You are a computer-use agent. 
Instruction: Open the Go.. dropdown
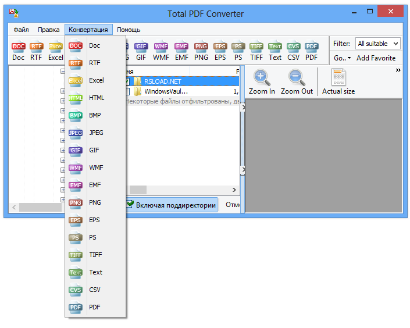(x=342, y=58)
